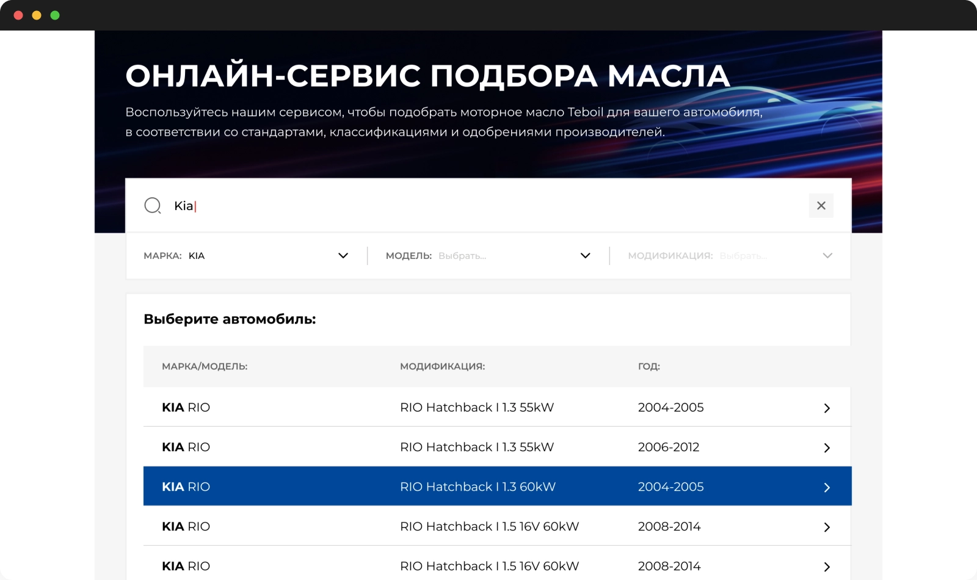Click the green macOS window zoom button
This screenshot has width=977, height=580.
coord(55,15)
